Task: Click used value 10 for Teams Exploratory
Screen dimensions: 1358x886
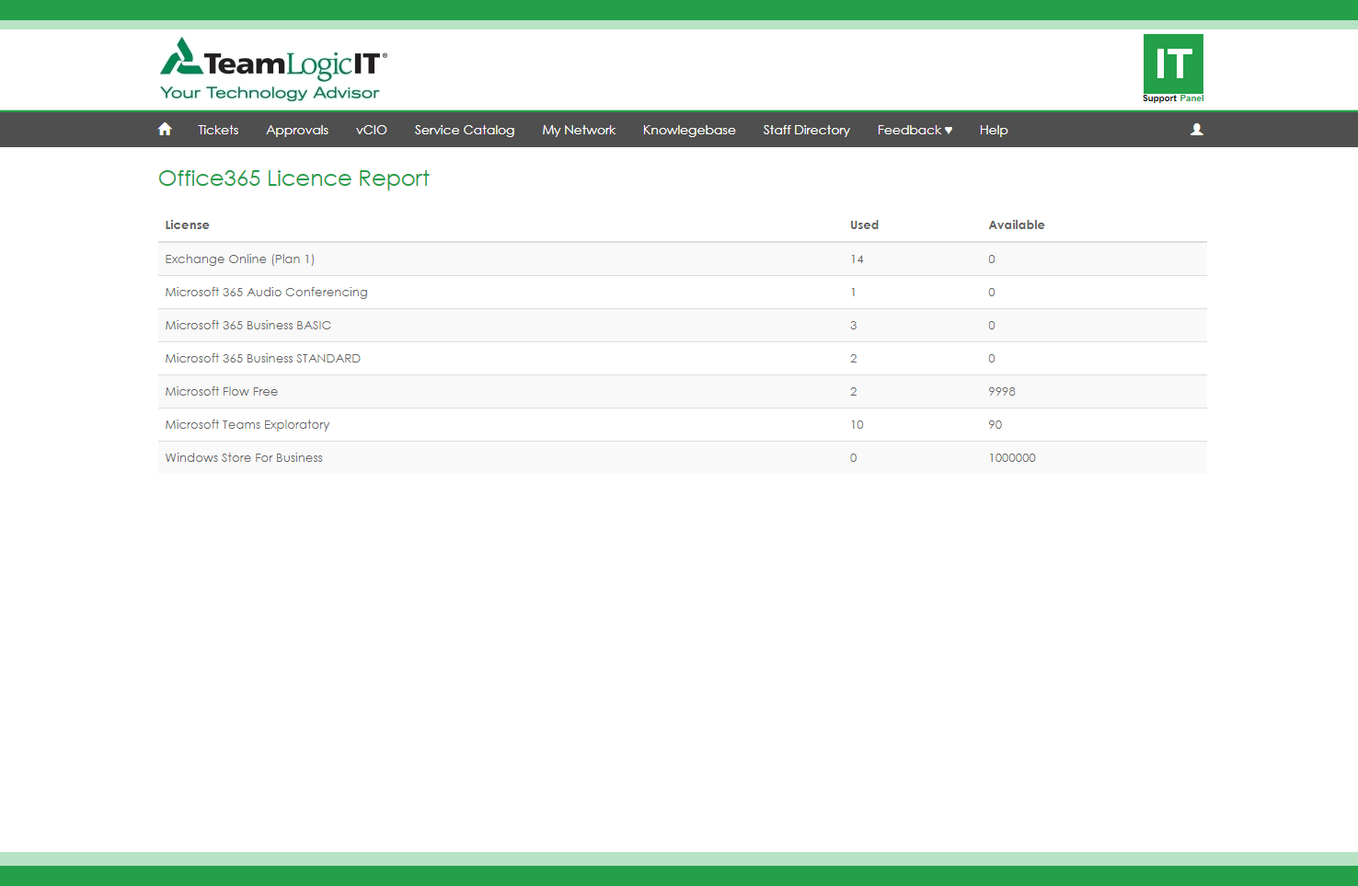Action: coord(857,425)
